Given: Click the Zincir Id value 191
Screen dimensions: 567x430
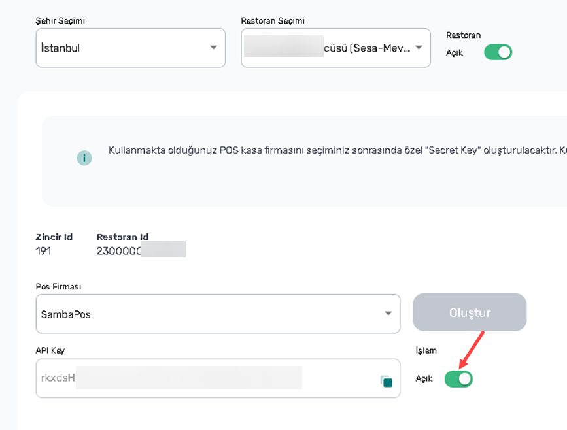Looking at the screenshot, I should tap(43, 250).
